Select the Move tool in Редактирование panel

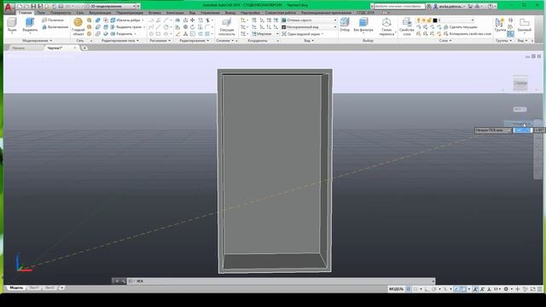(x=193, y=20)
